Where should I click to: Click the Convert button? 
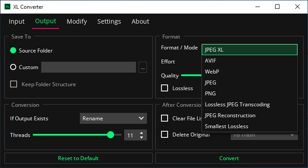tap(229, 158)
